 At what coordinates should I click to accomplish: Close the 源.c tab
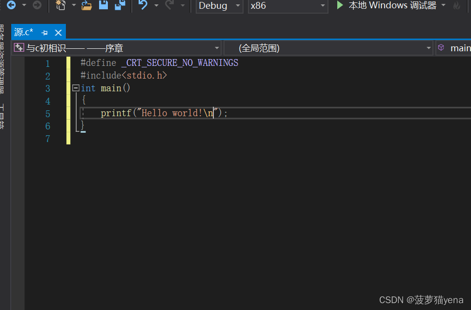click(58, 32)
